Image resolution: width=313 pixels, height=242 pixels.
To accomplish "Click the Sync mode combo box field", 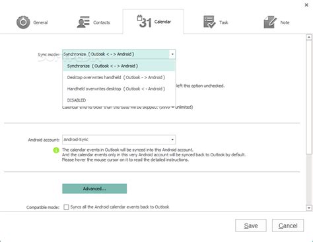I will (x=119, y=54).
